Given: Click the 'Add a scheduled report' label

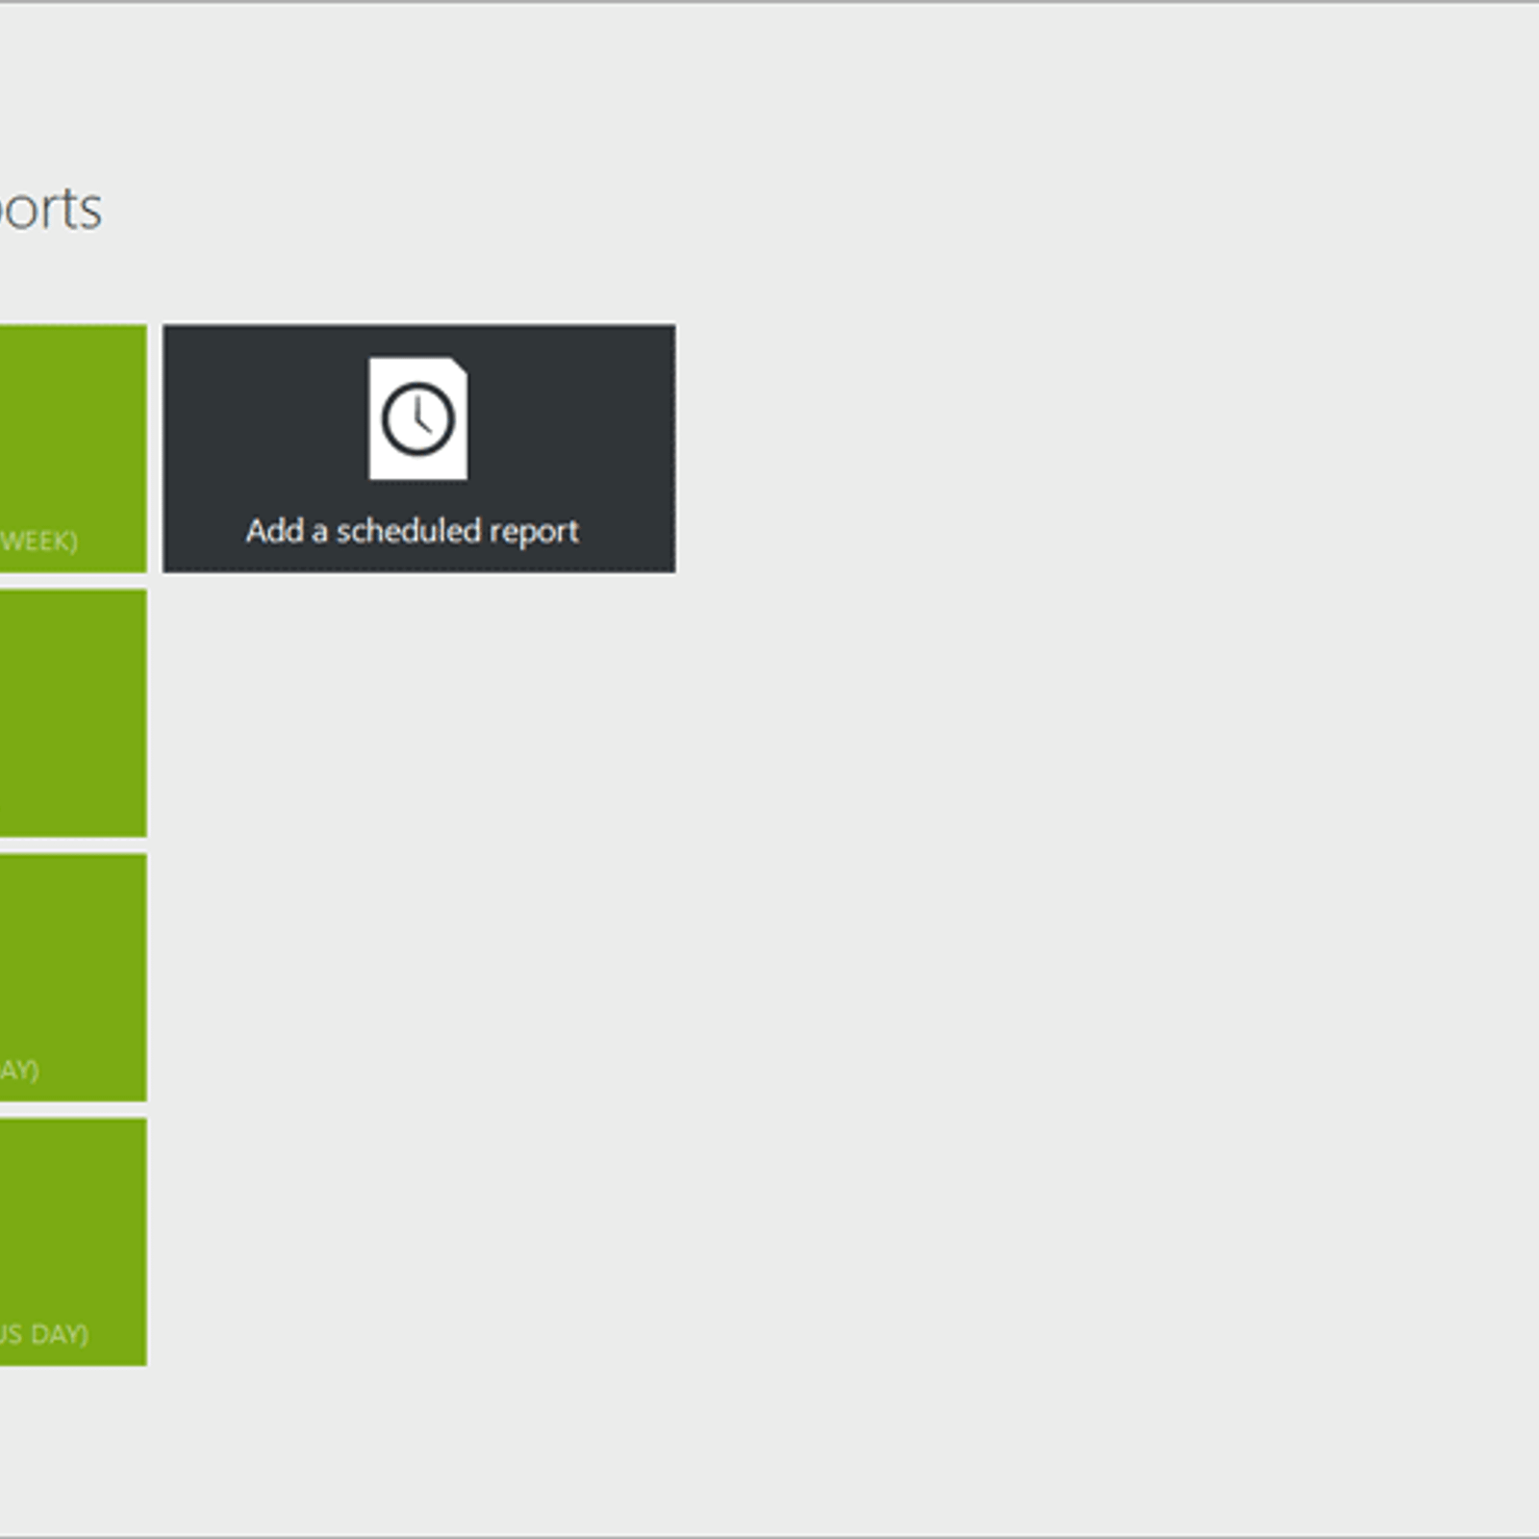Looking at the screenshot, I should coord(412,531).
